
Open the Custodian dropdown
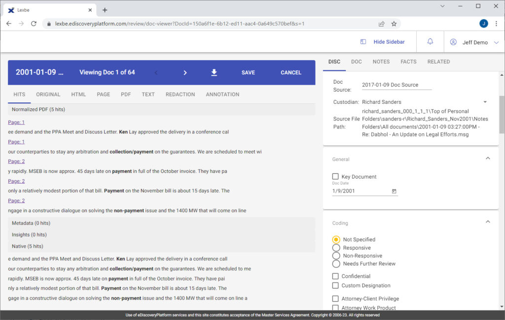pyautogui.click(x=485, y=102)
